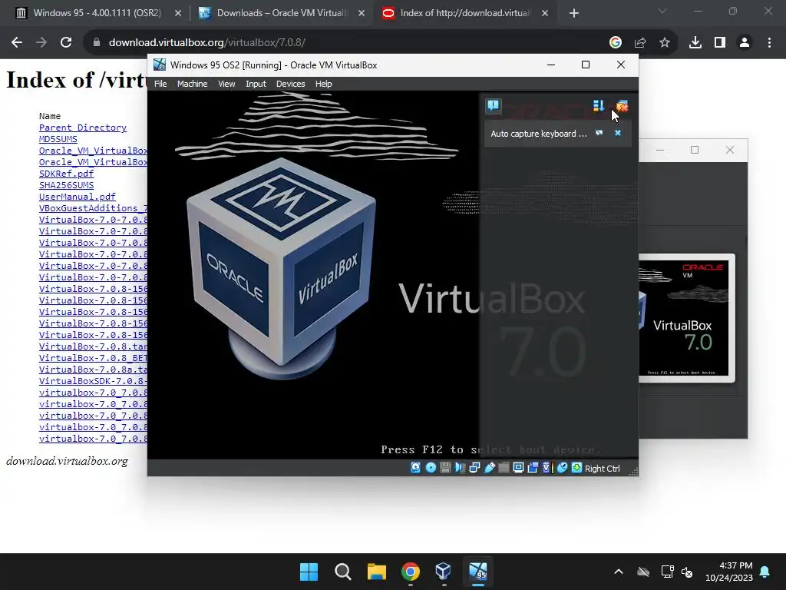
Task: Show hidden system tray icons
Action: 619,572
